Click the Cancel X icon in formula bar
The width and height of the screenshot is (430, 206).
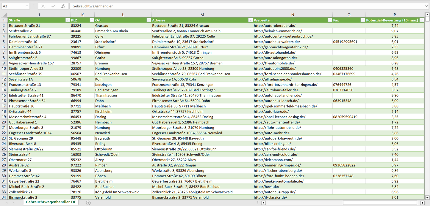click(x=43, y=6)
